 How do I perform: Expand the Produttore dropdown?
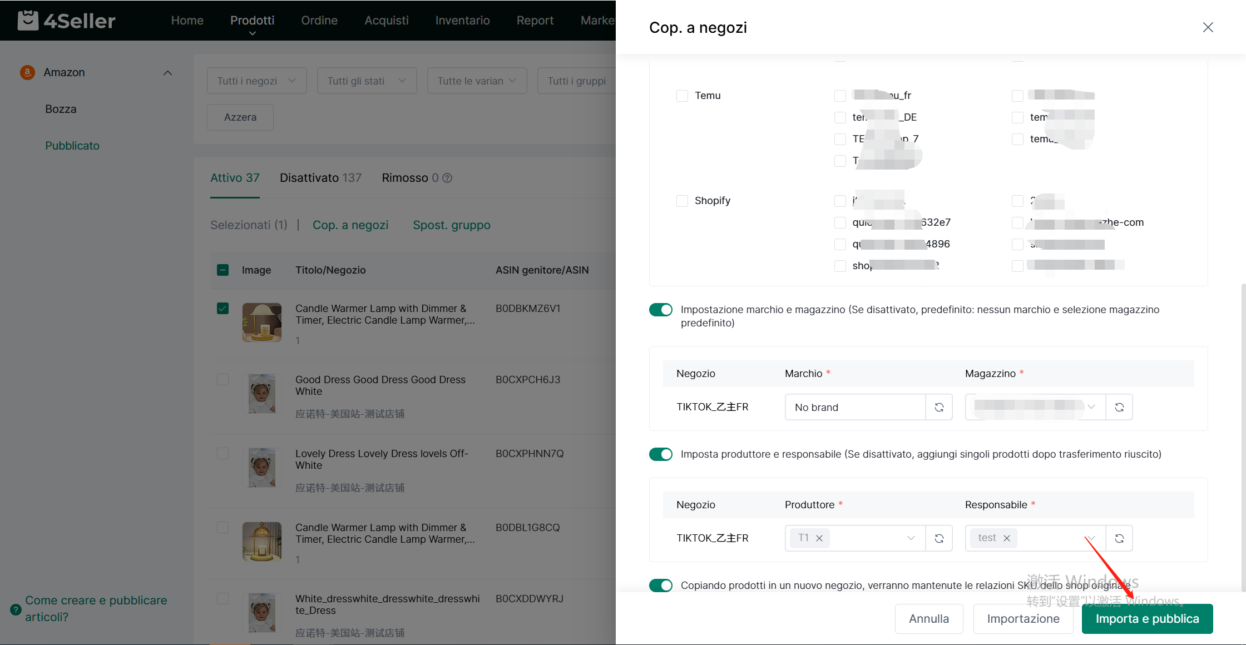coord(911,538)
